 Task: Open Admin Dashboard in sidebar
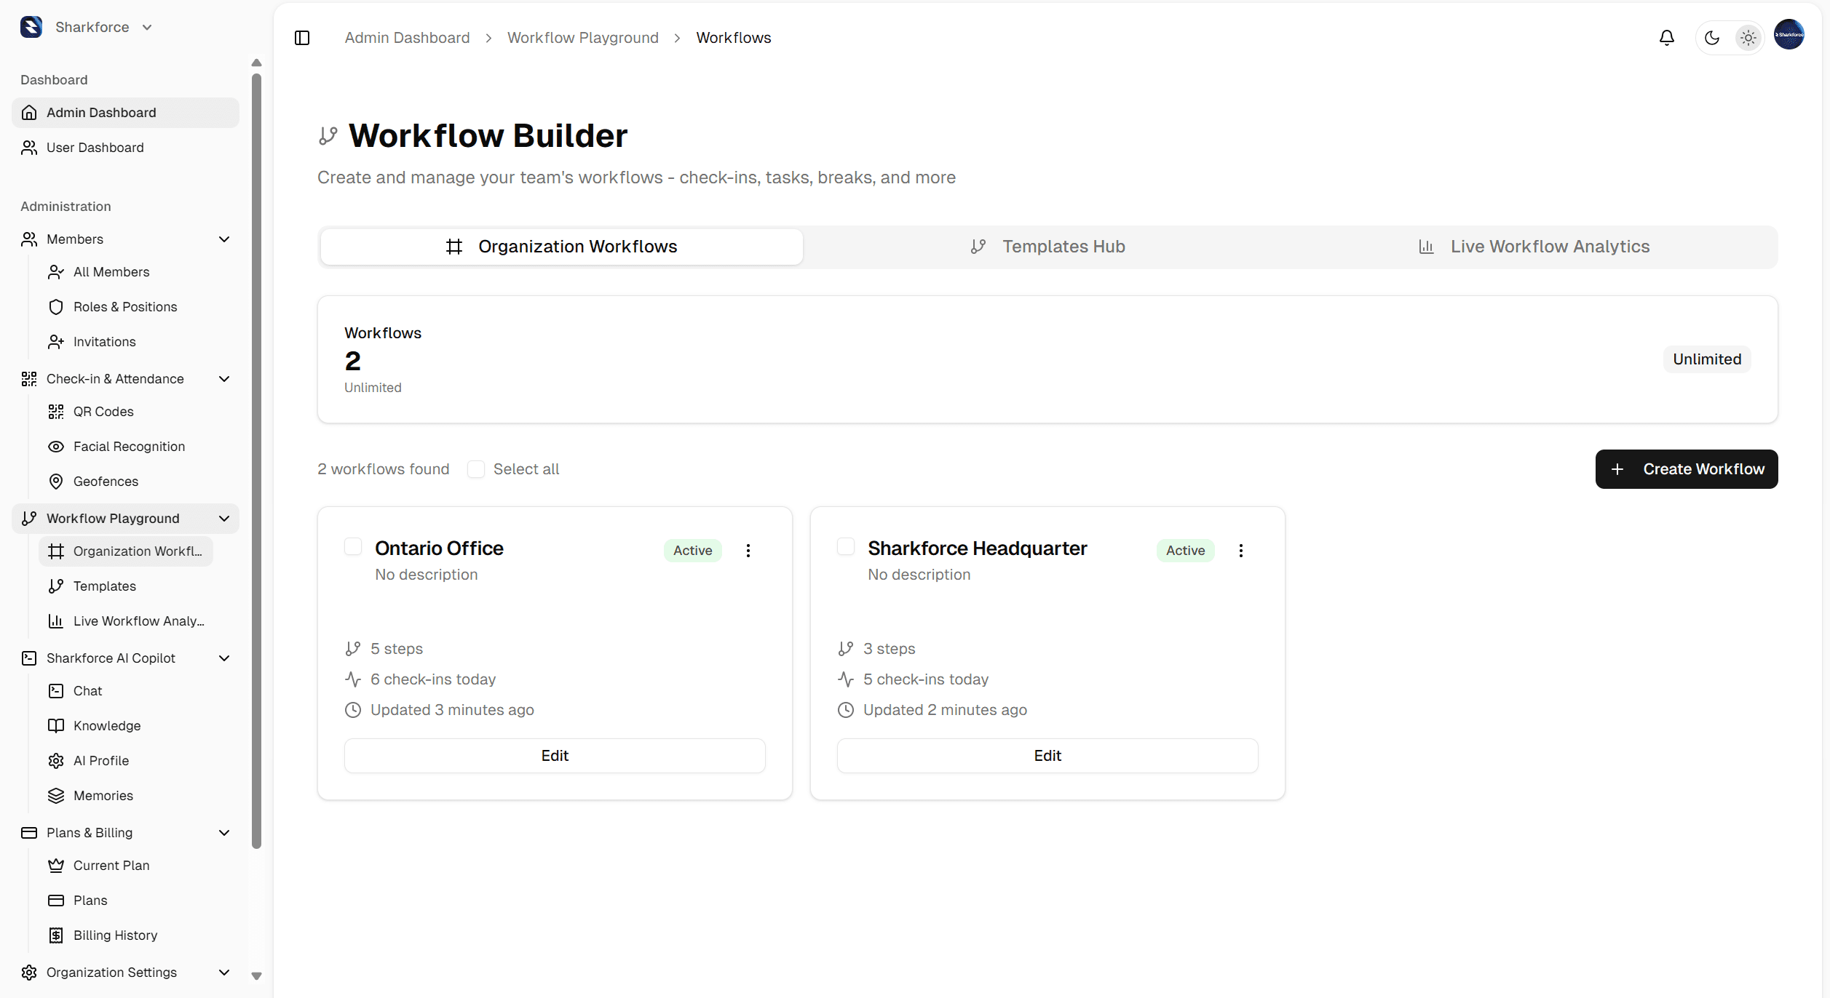[x=125, y=113]
